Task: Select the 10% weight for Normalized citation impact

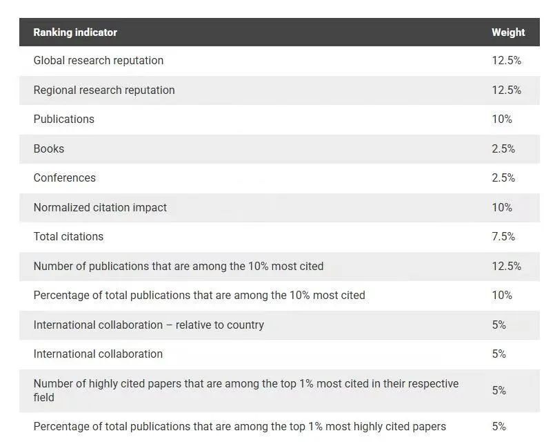Action: tap(502, 208)
